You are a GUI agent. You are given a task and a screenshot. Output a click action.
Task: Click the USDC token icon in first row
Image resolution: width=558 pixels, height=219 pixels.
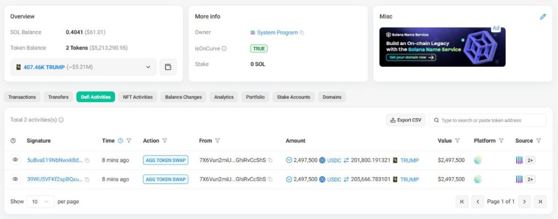click(323, 160)
